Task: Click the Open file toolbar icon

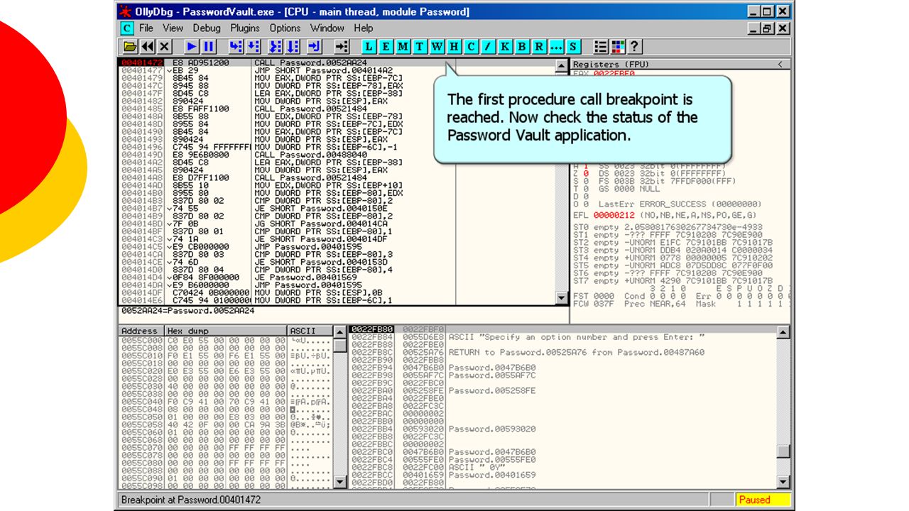Action: tap(130, 46)
